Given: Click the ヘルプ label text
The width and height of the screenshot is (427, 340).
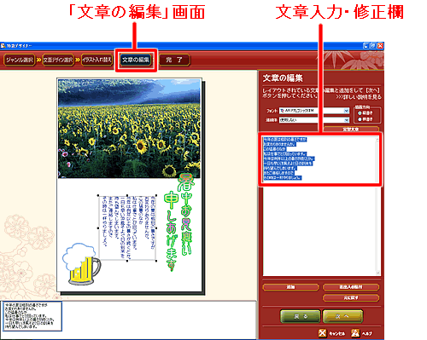Looking at the screenshot, I should pos(367,333).
